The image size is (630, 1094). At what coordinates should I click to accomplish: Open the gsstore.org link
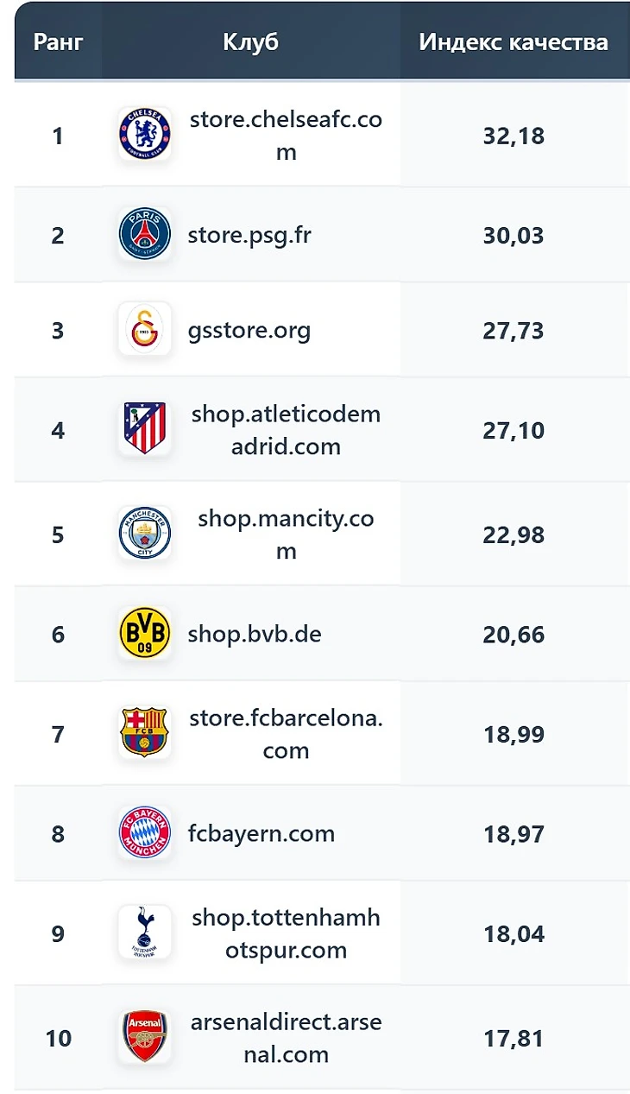[249, 330]
